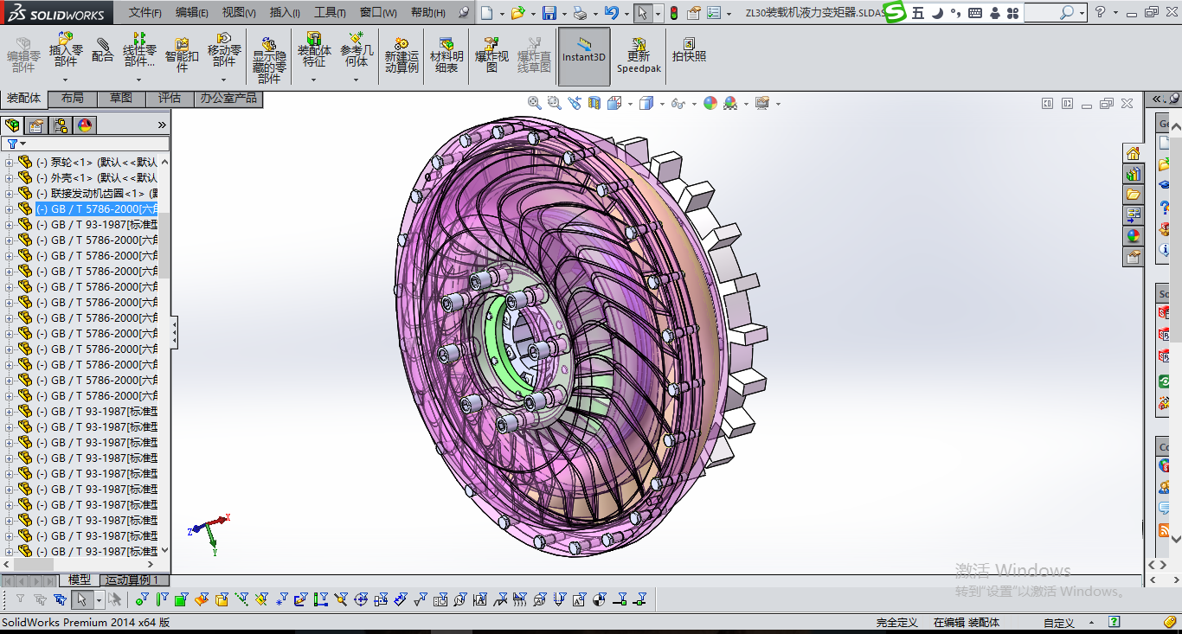Open task pane Home house icon
Viewport: 1182px width, 634px height.
point(1133,154)
